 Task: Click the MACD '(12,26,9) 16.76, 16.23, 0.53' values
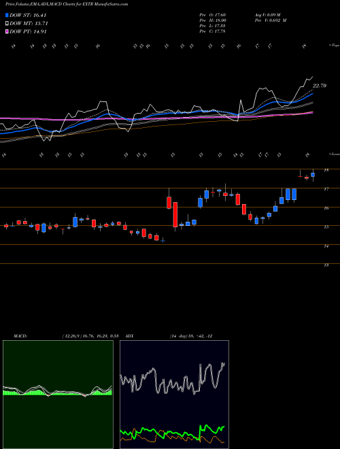(x=90, y=336)
